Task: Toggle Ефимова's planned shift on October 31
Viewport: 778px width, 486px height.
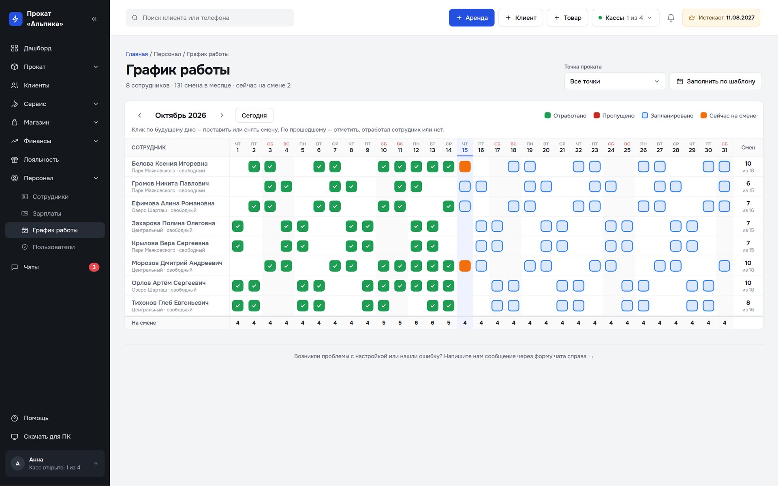Action: point(725,206)
